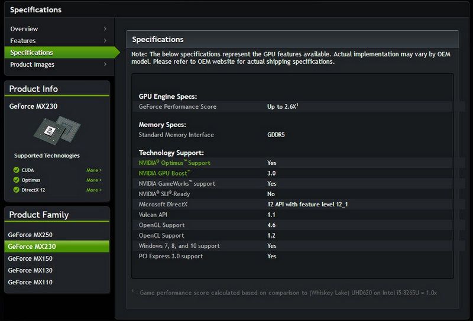
Task: Click the GeForce MX230 chip image
Action: (57, 131)
